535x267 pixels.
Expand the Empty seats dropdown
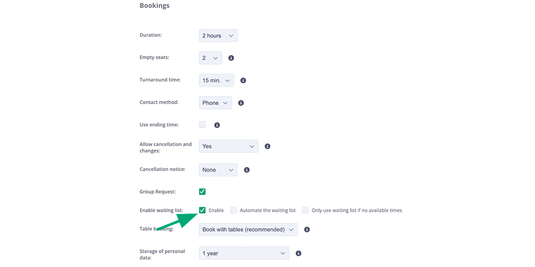[x=210, y=57]
